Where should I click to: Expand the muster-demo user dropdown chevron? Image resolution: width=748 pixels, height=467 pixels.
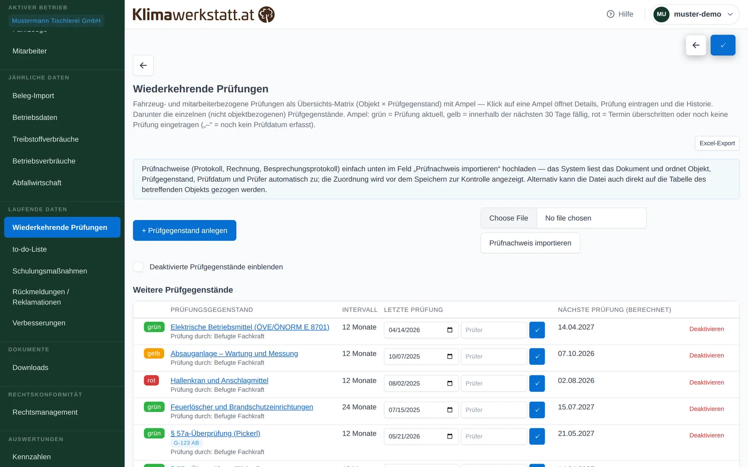point(730,14)
